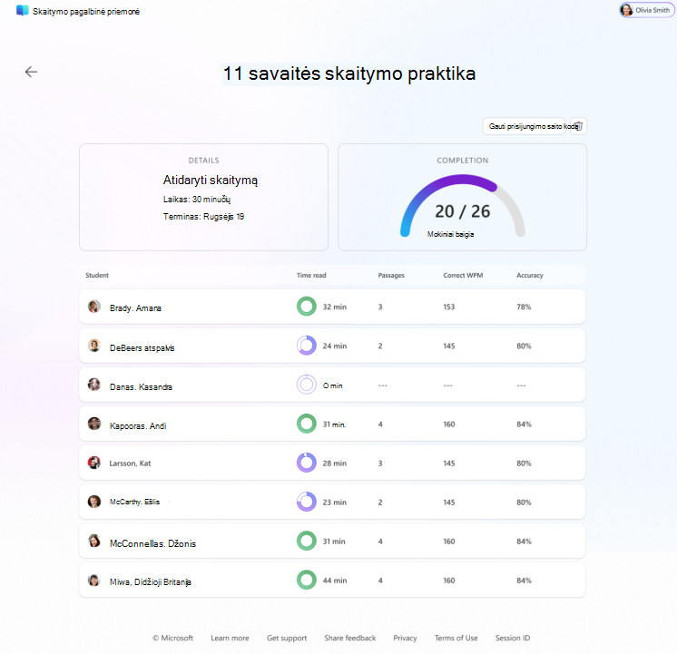Click 'Gauti prisijungimo saito kodą' button
The image size is (677, 654).
tap(525, 126)
